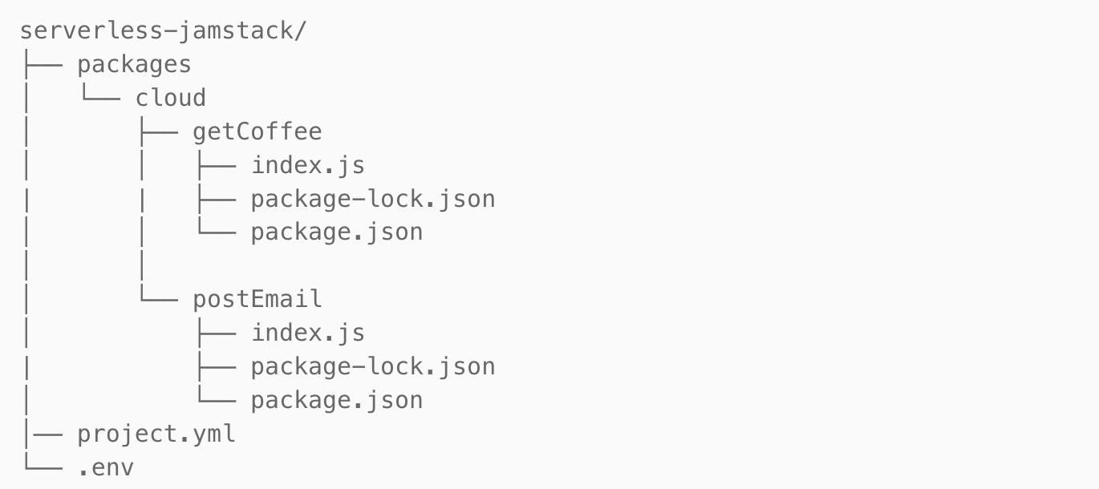Image resolution: width=1099 pixels, height=489 pixels.
Task: Expand the getCoffee folder
Action: (257, 131)
